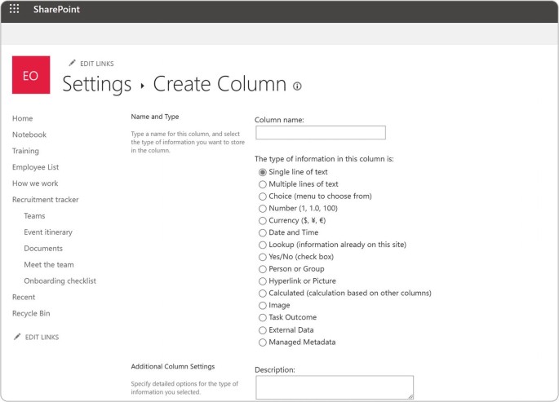The width and height of the screenshot is (559, 402).
Task: Click into the Description text area
Action: (x=335, y=387)
